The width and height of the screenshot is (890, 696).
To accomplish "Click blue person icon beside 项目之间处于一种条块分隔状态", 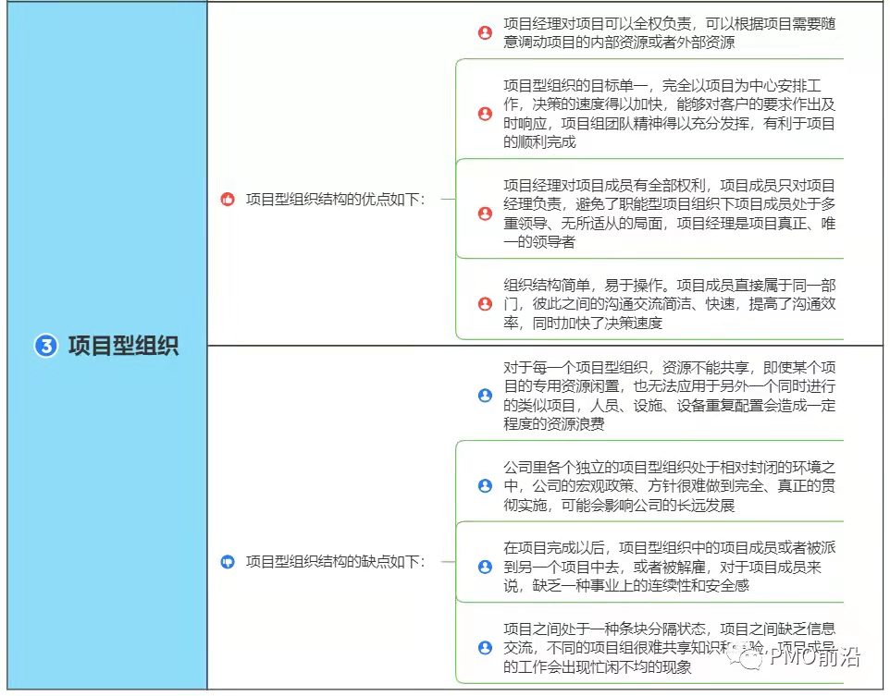I will [x=486, y=648].
